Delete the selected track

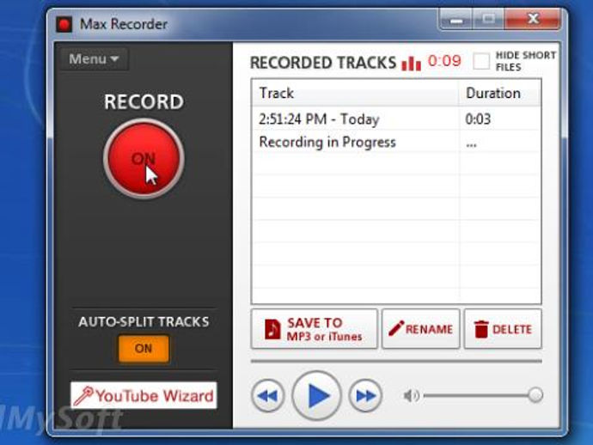(x=503, y=329)
